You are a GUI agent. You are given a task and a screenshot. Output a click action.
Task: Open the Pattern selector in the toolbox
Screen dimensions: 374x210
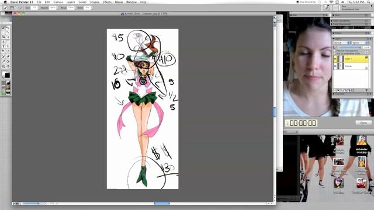[4, 87]
